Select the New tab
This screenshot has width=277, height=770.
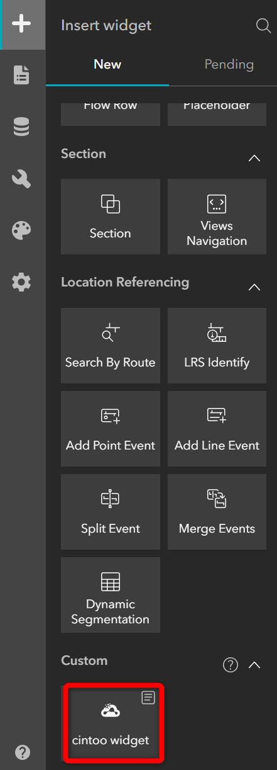click(x=107, y=64)
